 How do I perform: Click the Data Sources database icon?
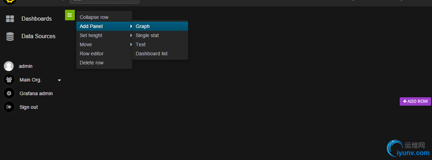(10, 36)
